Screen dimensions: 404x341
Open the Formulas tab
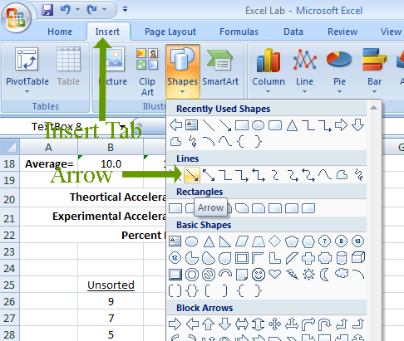tap(239, 32)
